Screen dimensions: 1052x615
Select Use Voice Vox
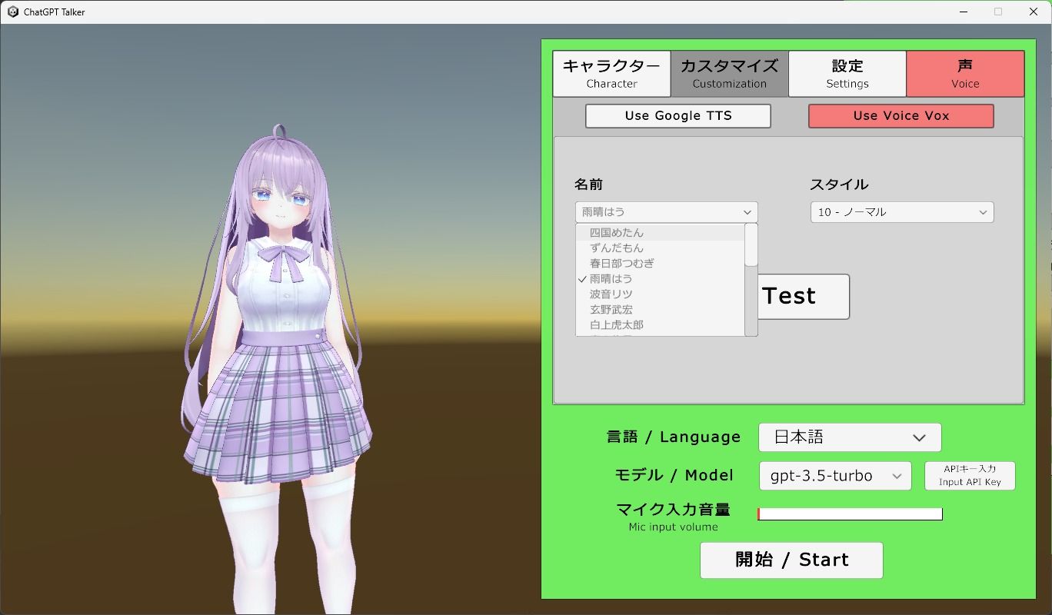coord(900,115)
